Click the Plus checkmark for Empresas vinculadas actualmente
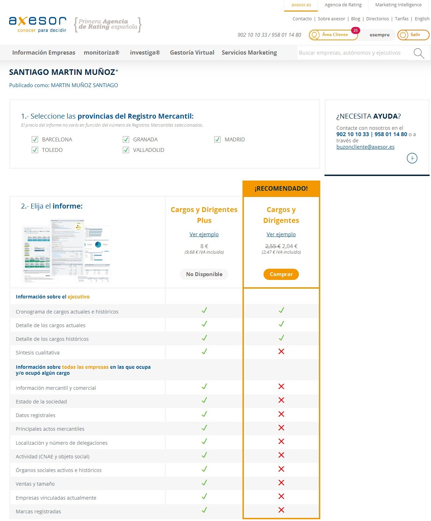The width and height of the screenshot is (431, 521). [204, 496]
